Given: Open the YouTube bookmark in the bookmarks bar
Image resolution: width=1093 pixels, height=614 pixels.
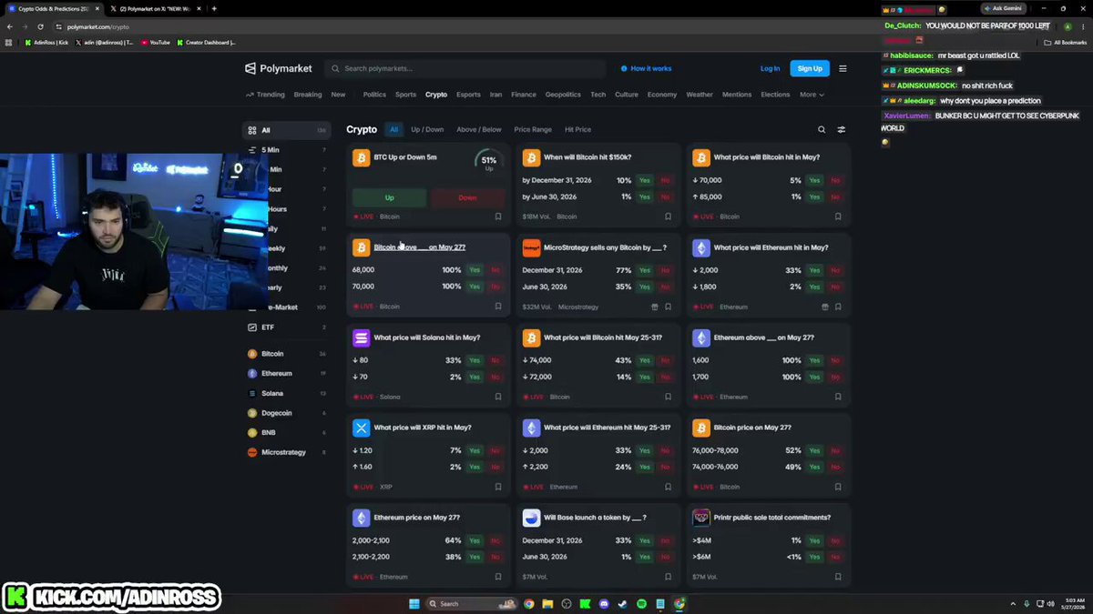Looking at the screenshot, I should coord(156,42).
